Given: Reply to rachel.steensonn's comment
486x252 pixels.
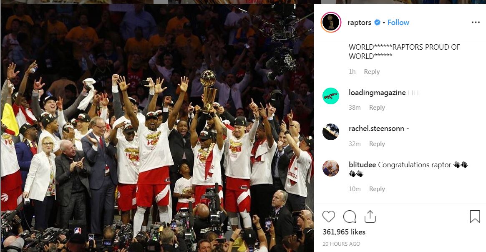Looking at the screenshot, I should [x=377, y=144].
